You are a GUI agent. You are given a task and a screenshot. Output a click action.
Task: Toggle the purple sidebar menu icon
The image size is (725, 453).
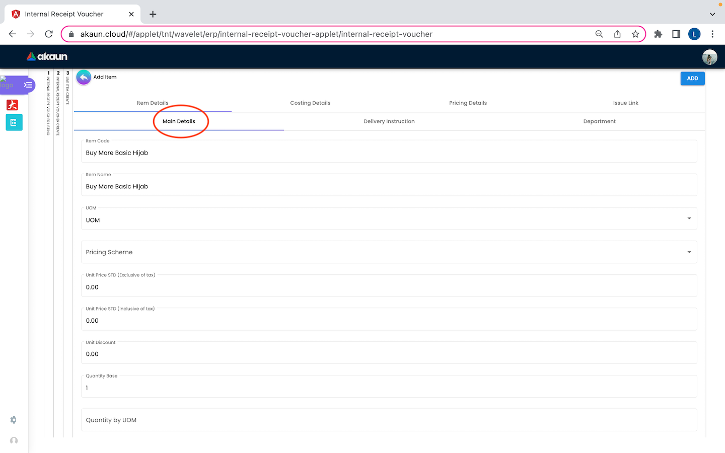28,85
